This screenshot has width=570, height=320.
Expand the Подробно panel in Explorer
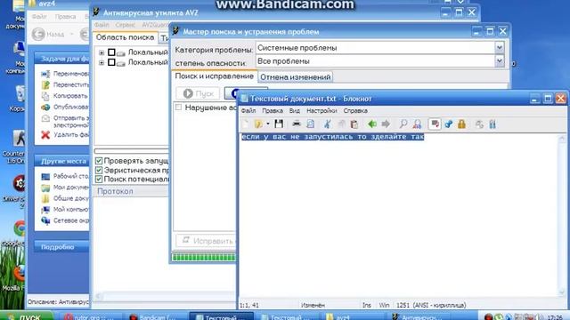(62, 247)
